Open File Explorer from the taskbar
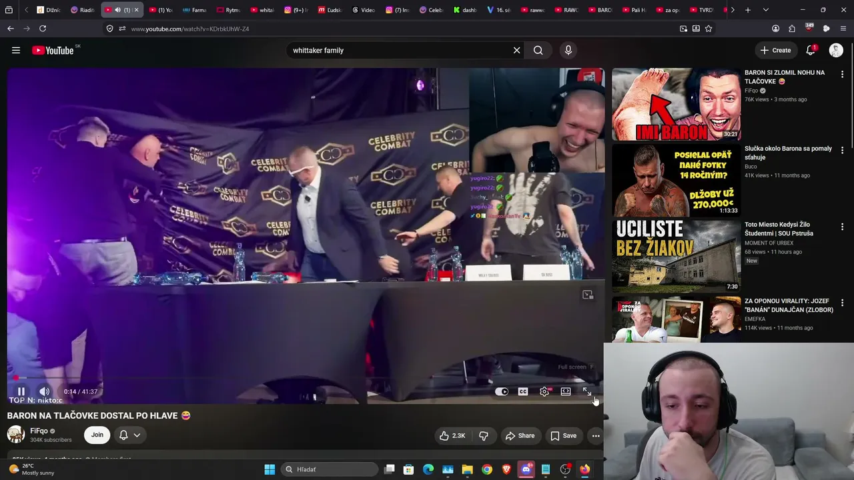This screenshot has height=480, width=854. (x=467, y=469)
